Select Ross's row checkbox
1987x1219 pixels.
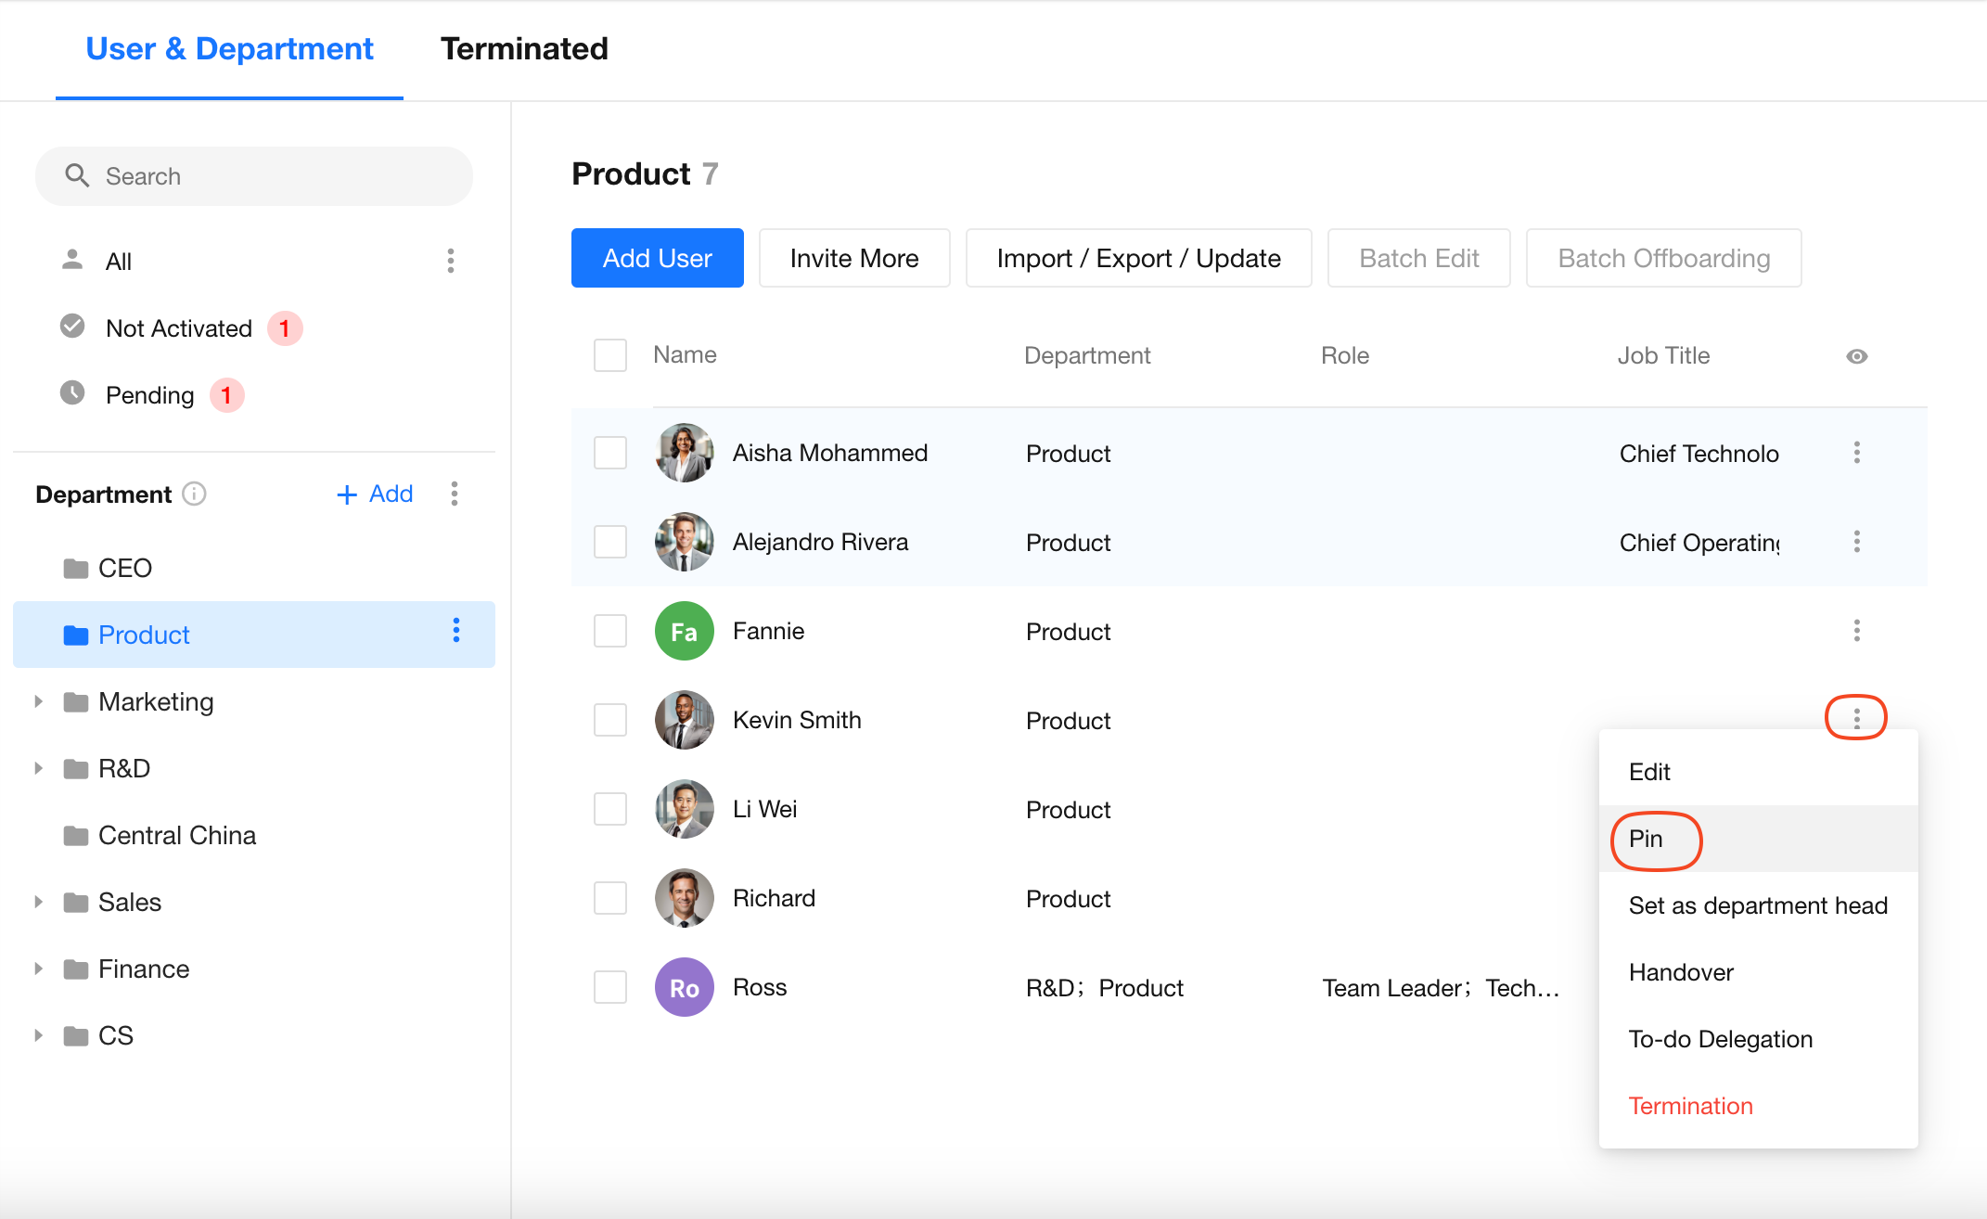click(x=610, y=987)
